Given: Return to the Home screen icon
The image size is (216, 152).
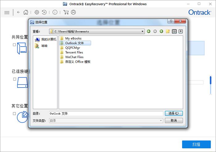Looking at the screenshot, I should tap(26, 12).
